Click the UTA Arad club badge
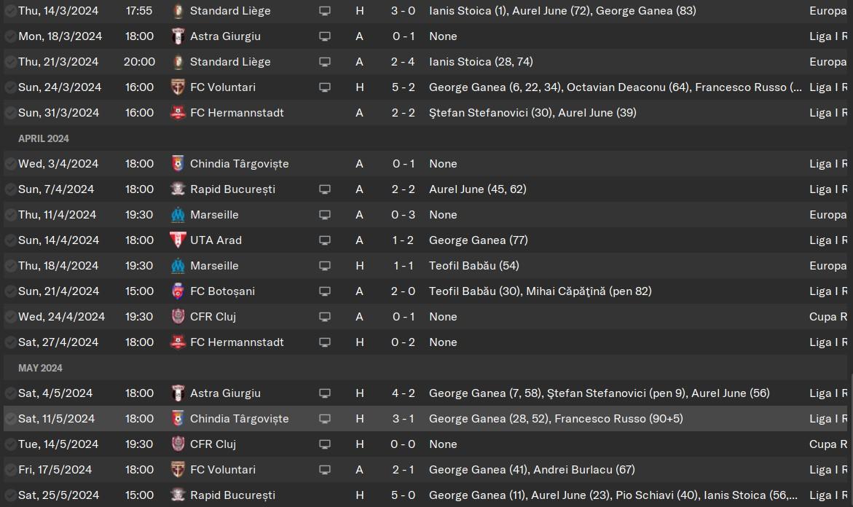The height and width of the screenshot is (507, 853). coord(178,240)
